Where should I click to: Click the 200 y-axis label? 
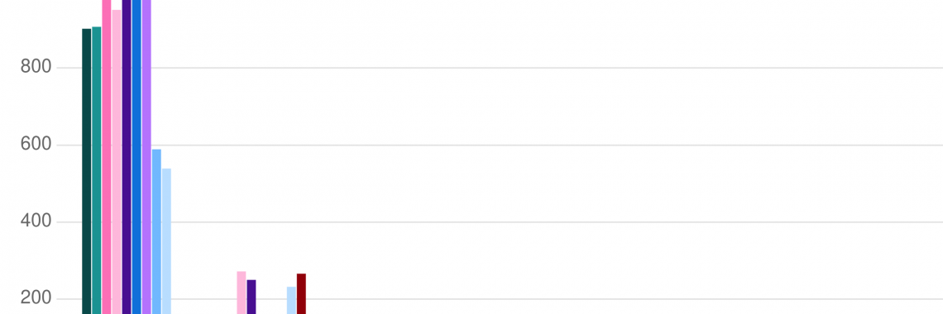[x=36, y=298]
